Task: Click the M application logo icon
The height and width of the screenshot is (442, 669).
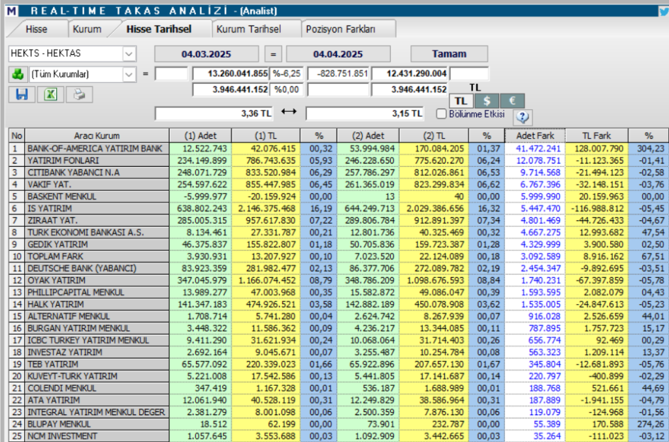Action: coord(12,10)
